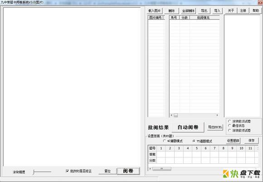Screen dimensions: 263x182
Task: Click the 注册 button
Action: point(243,10)
